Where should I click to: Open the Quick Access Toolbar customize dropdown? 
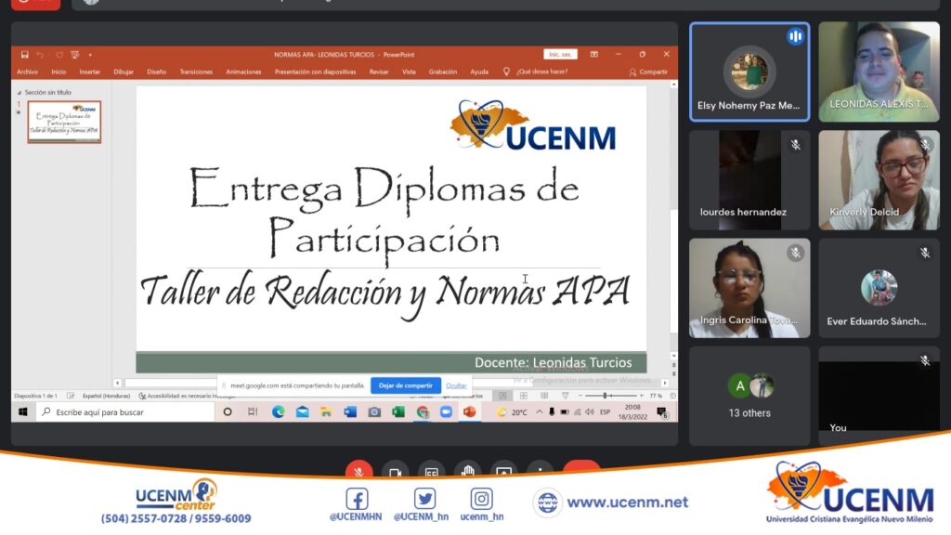click(x=90, y=55)
